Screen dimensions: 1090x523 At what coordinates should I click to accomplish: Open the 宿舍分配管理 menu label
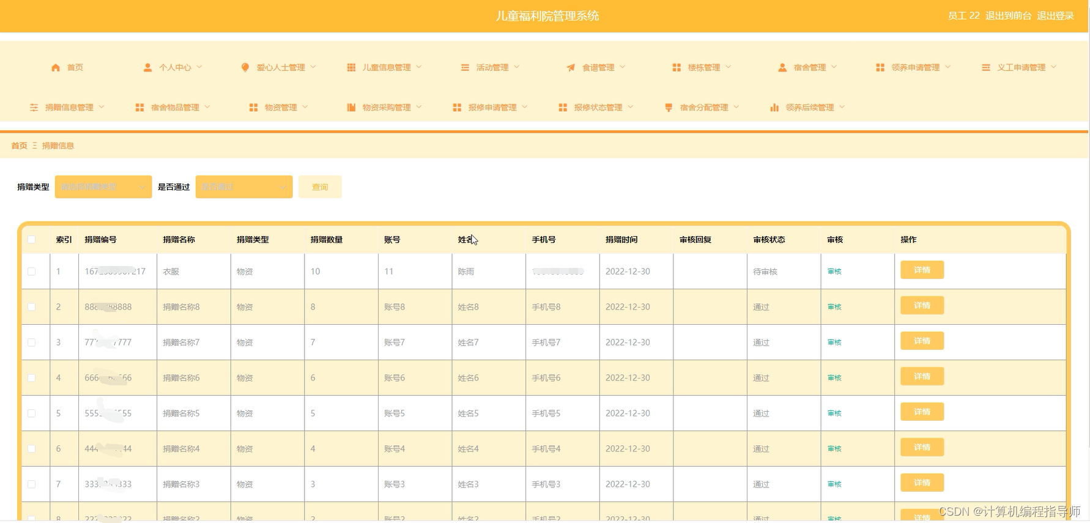[704, 107]
